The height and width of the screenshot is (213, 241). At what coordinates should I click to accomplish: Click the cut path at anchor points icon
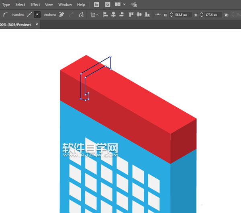[x=81, y=14]
